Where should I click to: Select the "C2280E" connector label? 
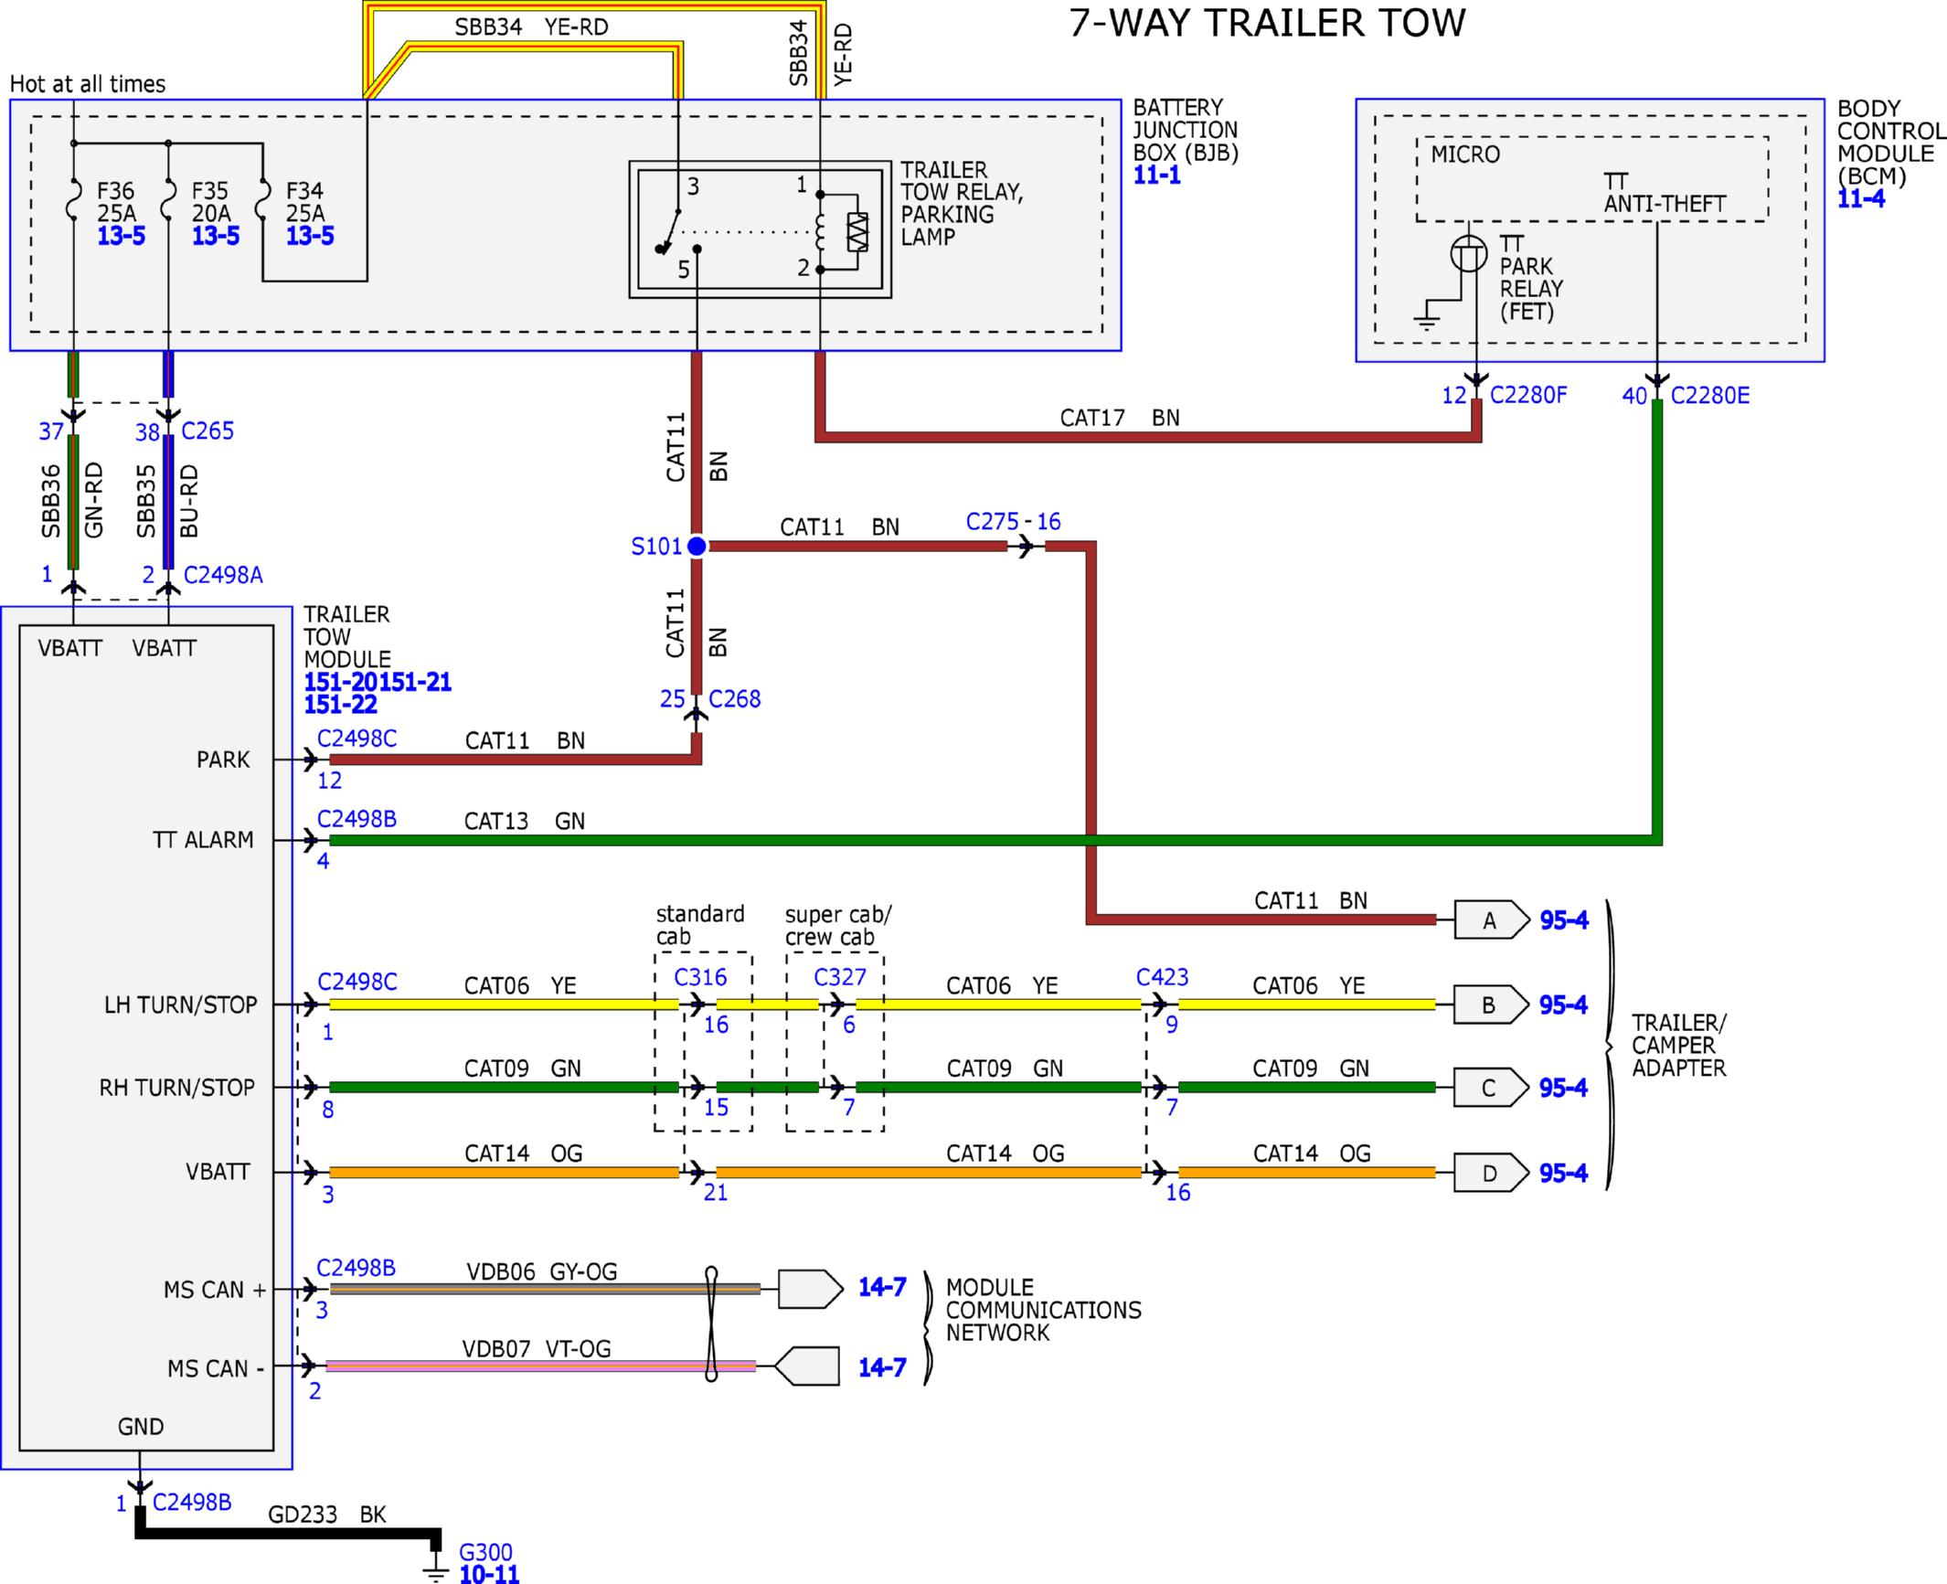(x=1710, y=396)
